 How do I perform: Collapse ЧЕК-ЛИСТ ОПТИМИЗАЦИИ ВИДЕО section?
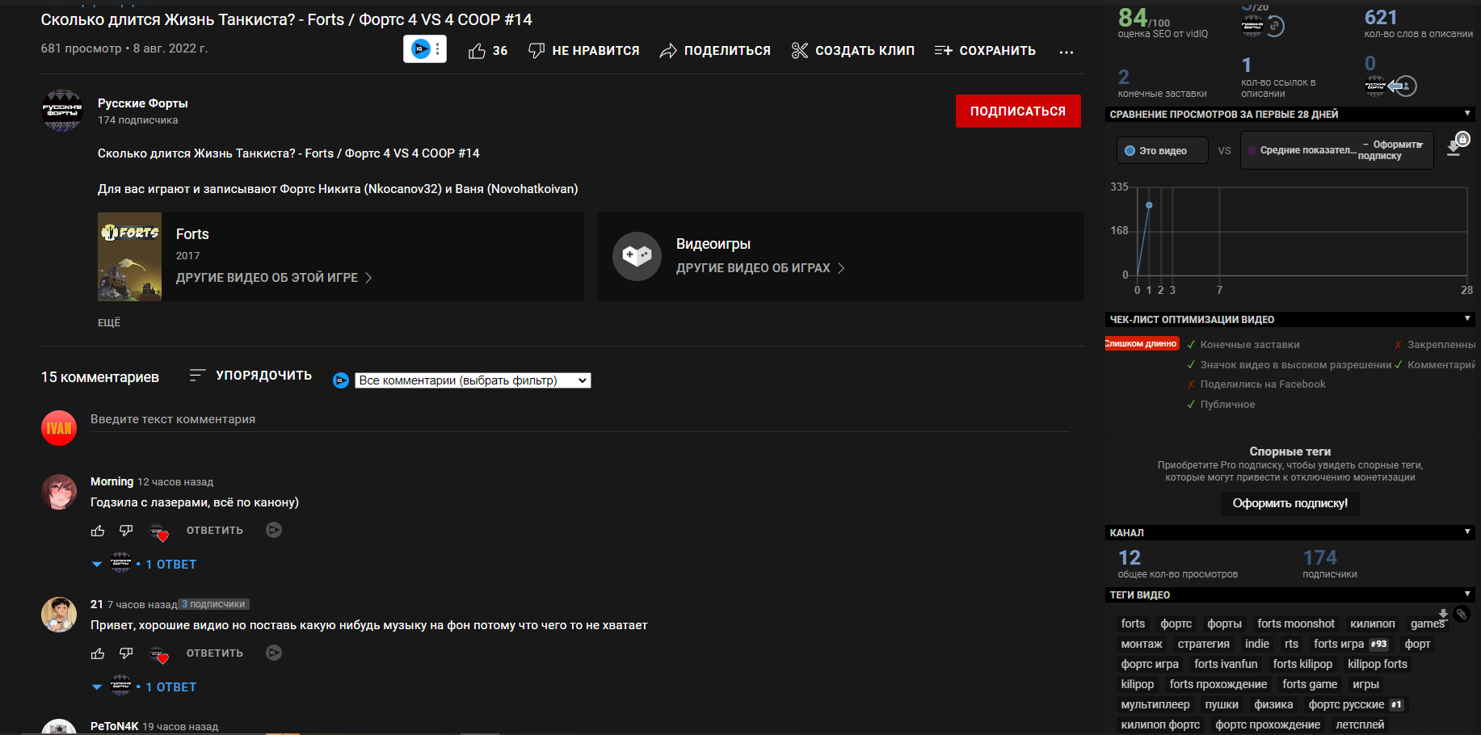click(1467, 319)
